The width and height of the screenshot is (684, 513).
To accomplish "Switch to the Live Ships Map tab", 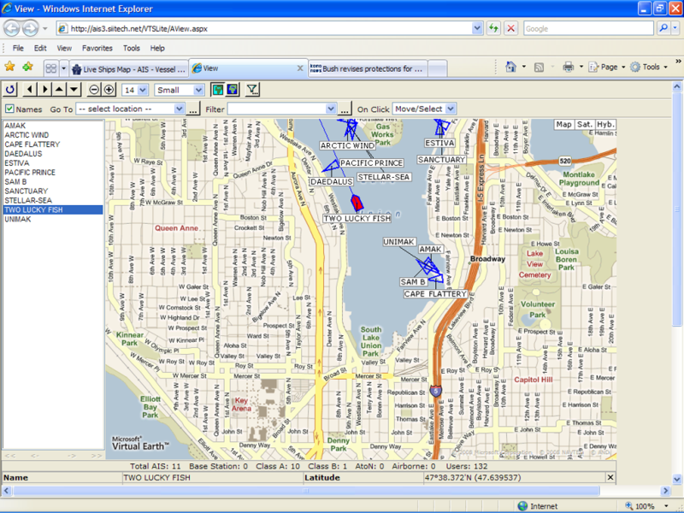I will coord(129,69).
